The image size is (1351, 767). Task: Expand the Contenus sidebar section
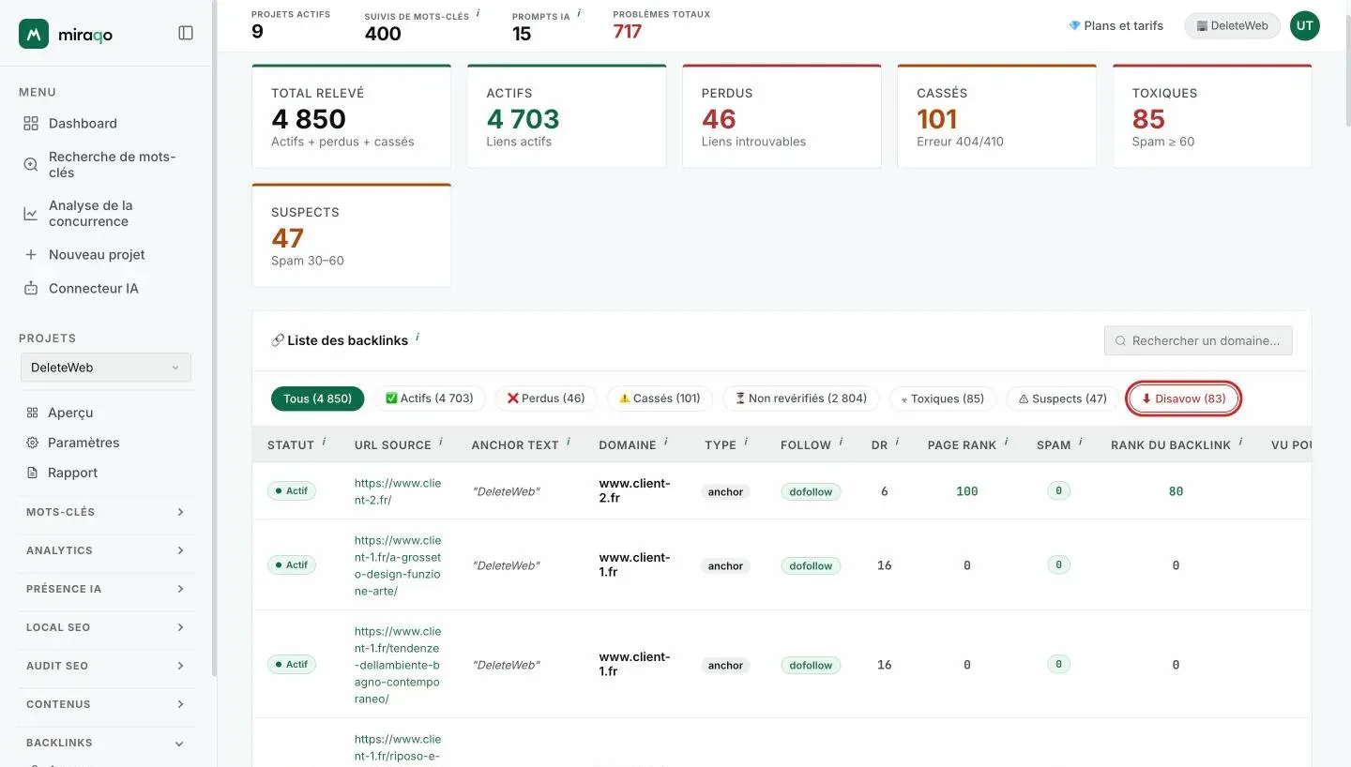(106, 704)
